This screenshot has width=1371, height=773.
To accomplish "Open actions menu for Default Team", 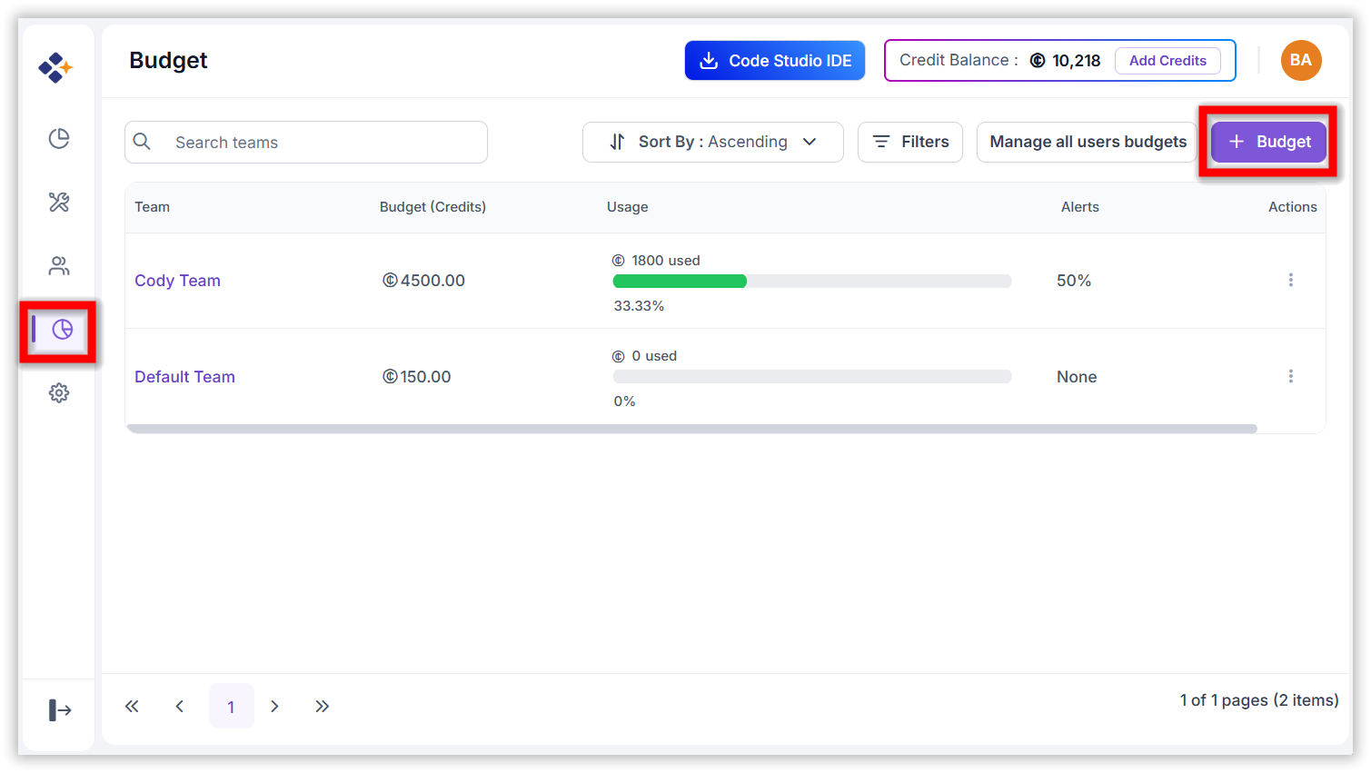I will click(x=1290, y=376).
